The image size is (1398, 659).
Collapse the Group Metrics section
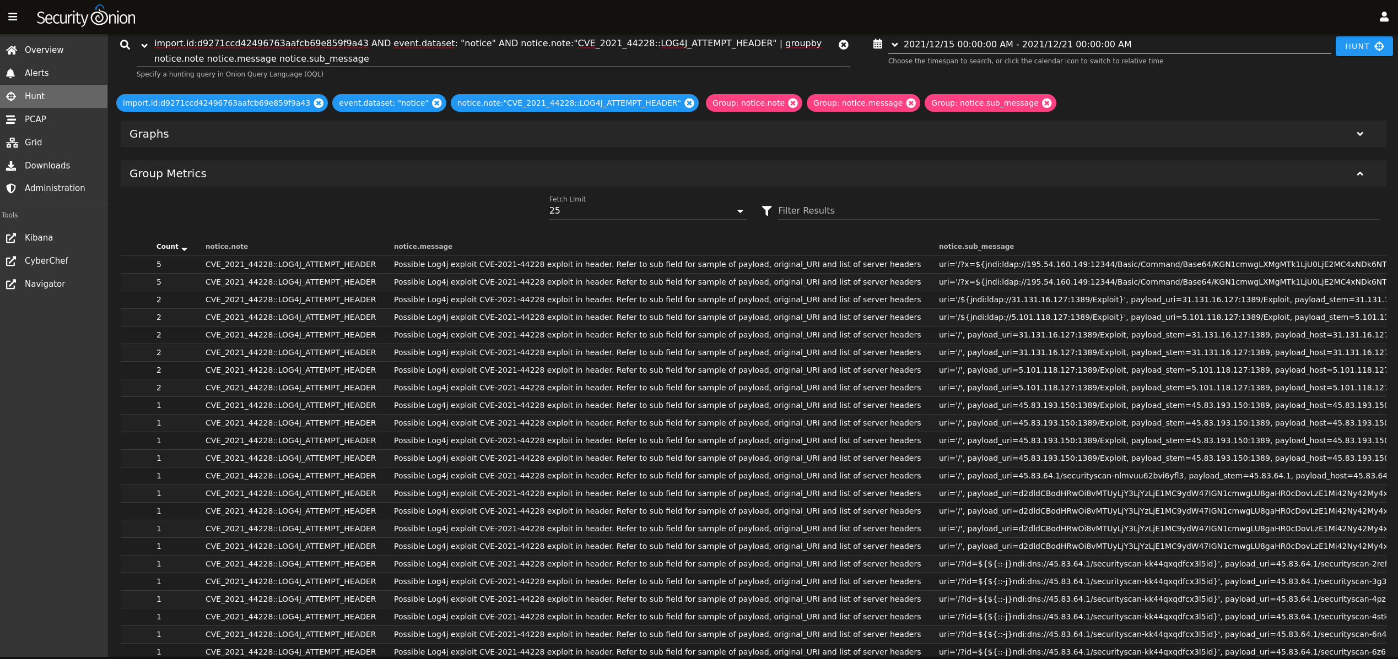tap(1359, 173)
